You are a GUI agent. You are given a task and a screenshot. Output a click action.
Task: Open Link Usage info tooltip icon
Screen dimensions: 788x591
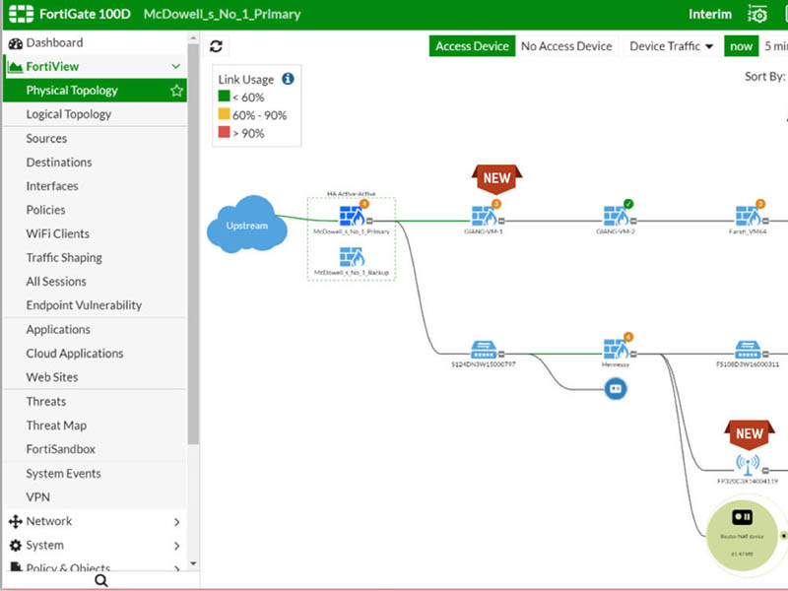pos(288,79)
